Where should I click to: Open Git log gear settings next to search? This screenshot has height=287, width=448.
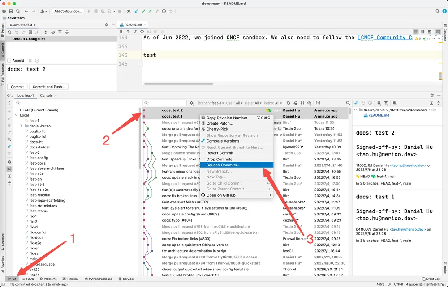192,103
